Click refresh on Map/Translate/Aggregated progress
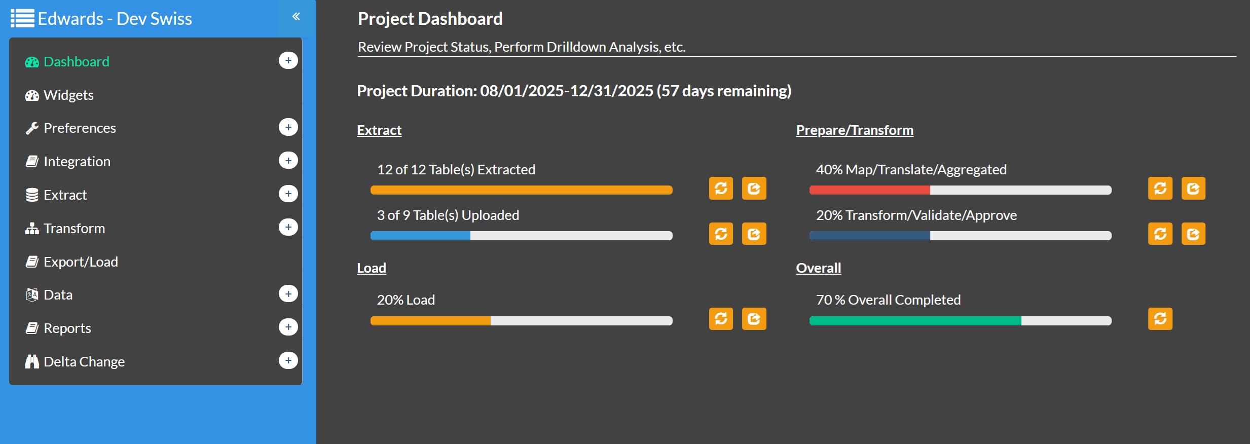Viewport: 1250px width, 444px height. [1160, 188]
